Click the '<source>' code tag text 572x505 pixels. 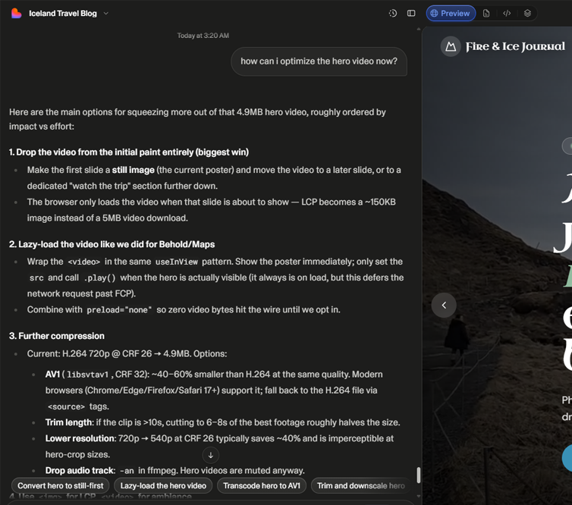pos(66,406)
